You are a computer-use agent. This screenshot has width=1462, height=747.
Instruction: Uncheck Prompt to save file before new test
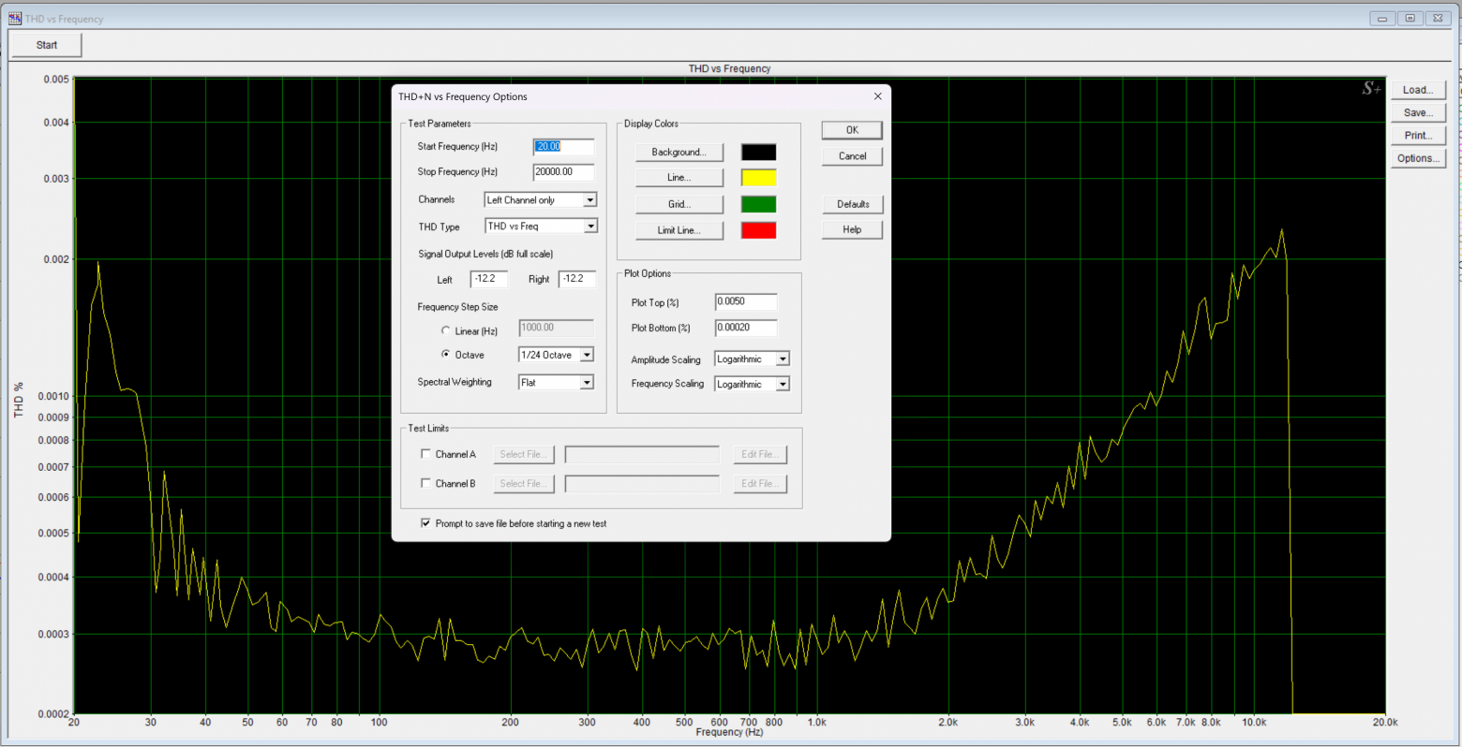click(x=425, y=523)
